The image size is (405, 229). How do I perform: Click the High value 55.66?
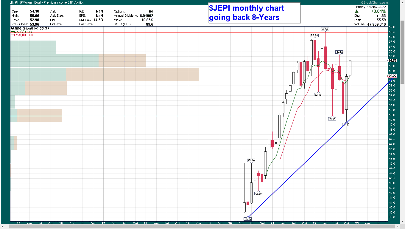(x=35, y=16)
